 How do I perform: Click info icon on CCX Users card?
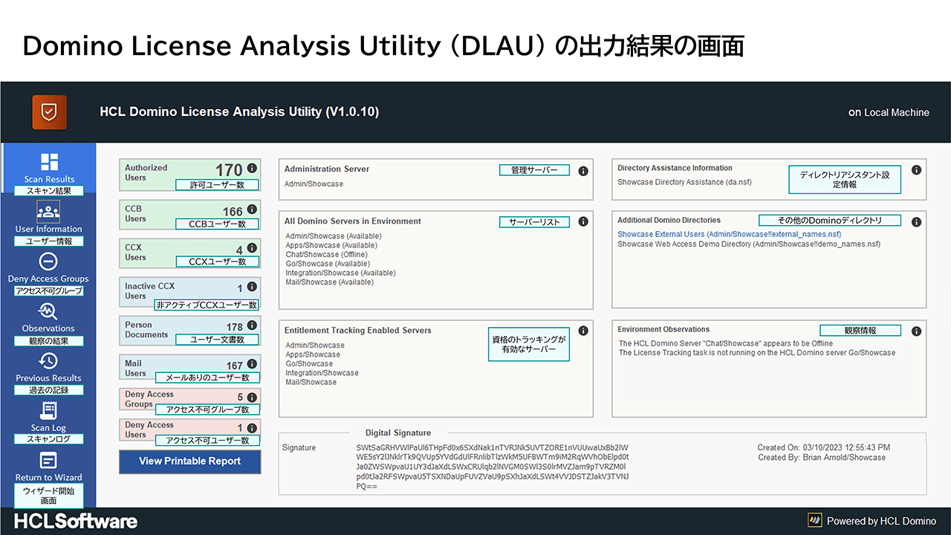[x=252, y=248]
